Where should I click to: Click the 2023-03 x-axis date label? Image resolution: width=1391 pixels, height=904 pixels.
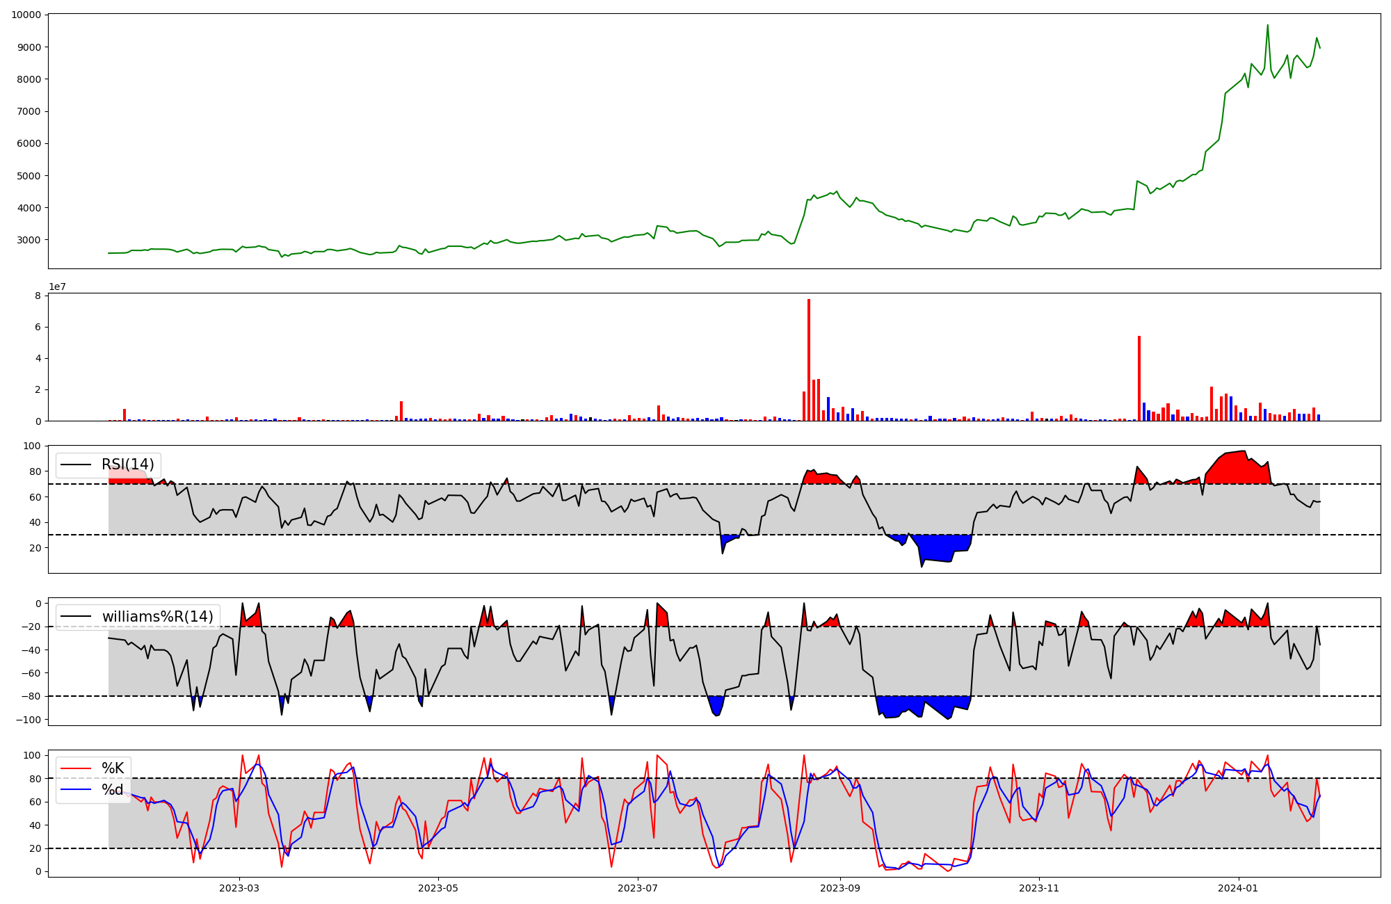(x=239, y=888)
